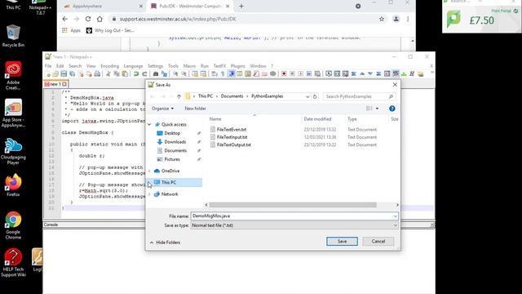522x294 pixels.
Task: Select Downloads in the Quick access list
Action: coord(175,141)
